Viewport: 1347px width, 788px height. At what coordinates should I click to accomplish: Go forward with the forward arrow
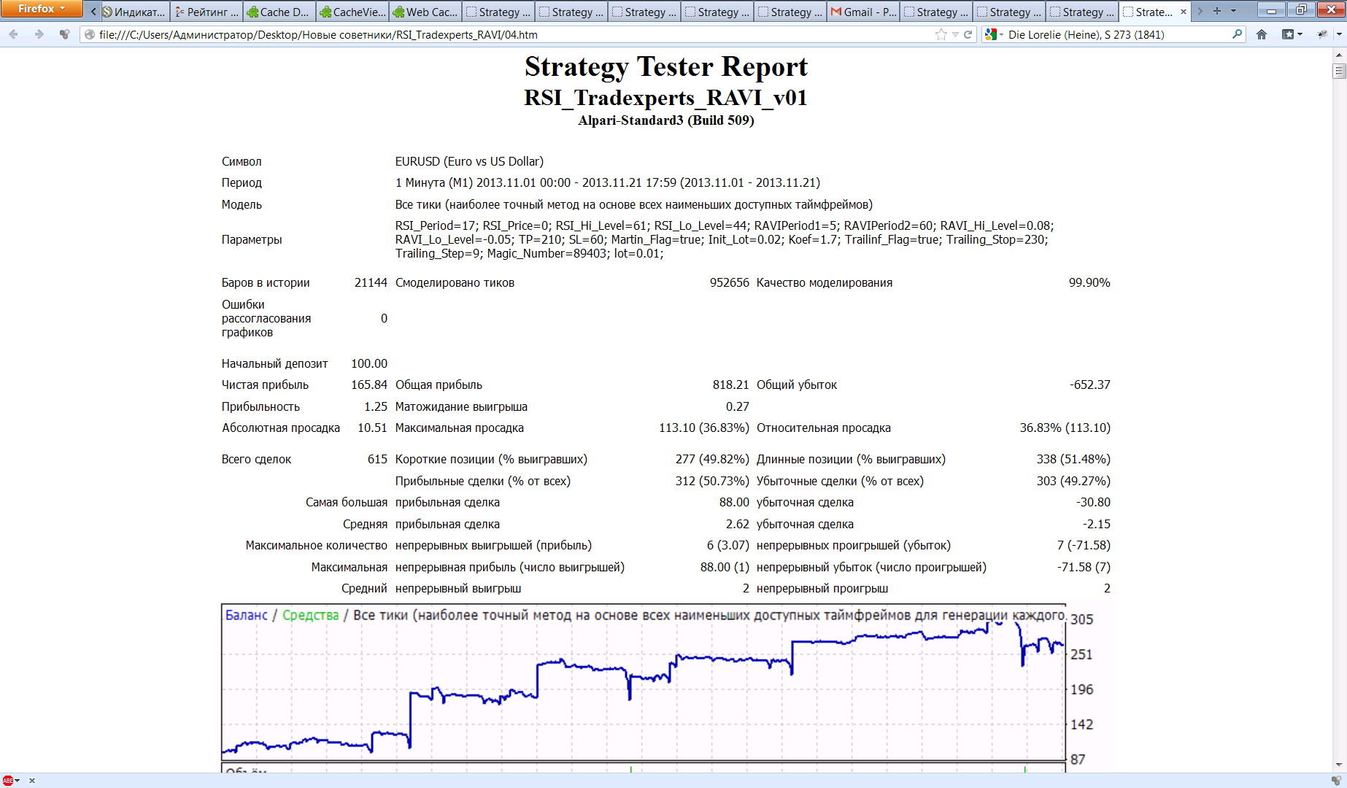39,34
